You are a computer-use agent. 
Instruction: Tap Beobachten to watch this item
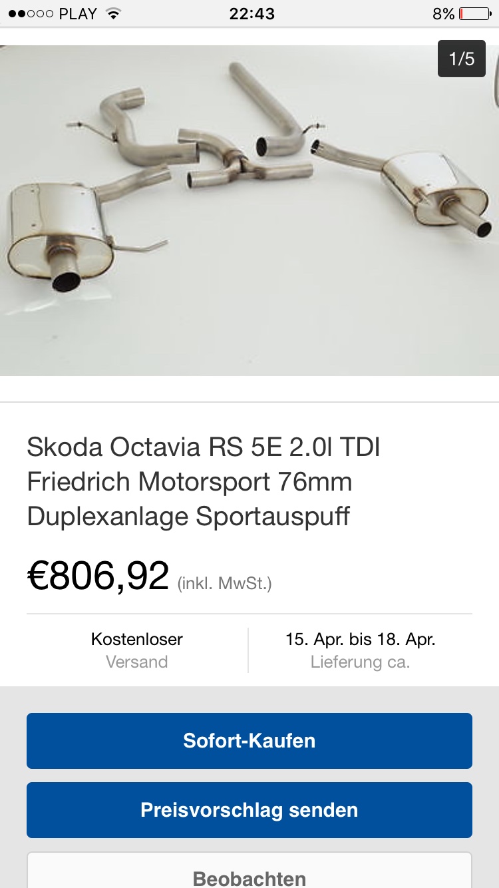coord(249,877)
